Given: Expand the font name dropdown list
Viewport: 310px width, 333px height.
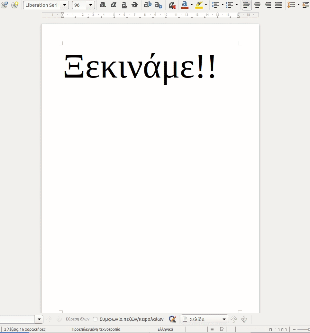Looking at the screenshot, I should (65, 5).
